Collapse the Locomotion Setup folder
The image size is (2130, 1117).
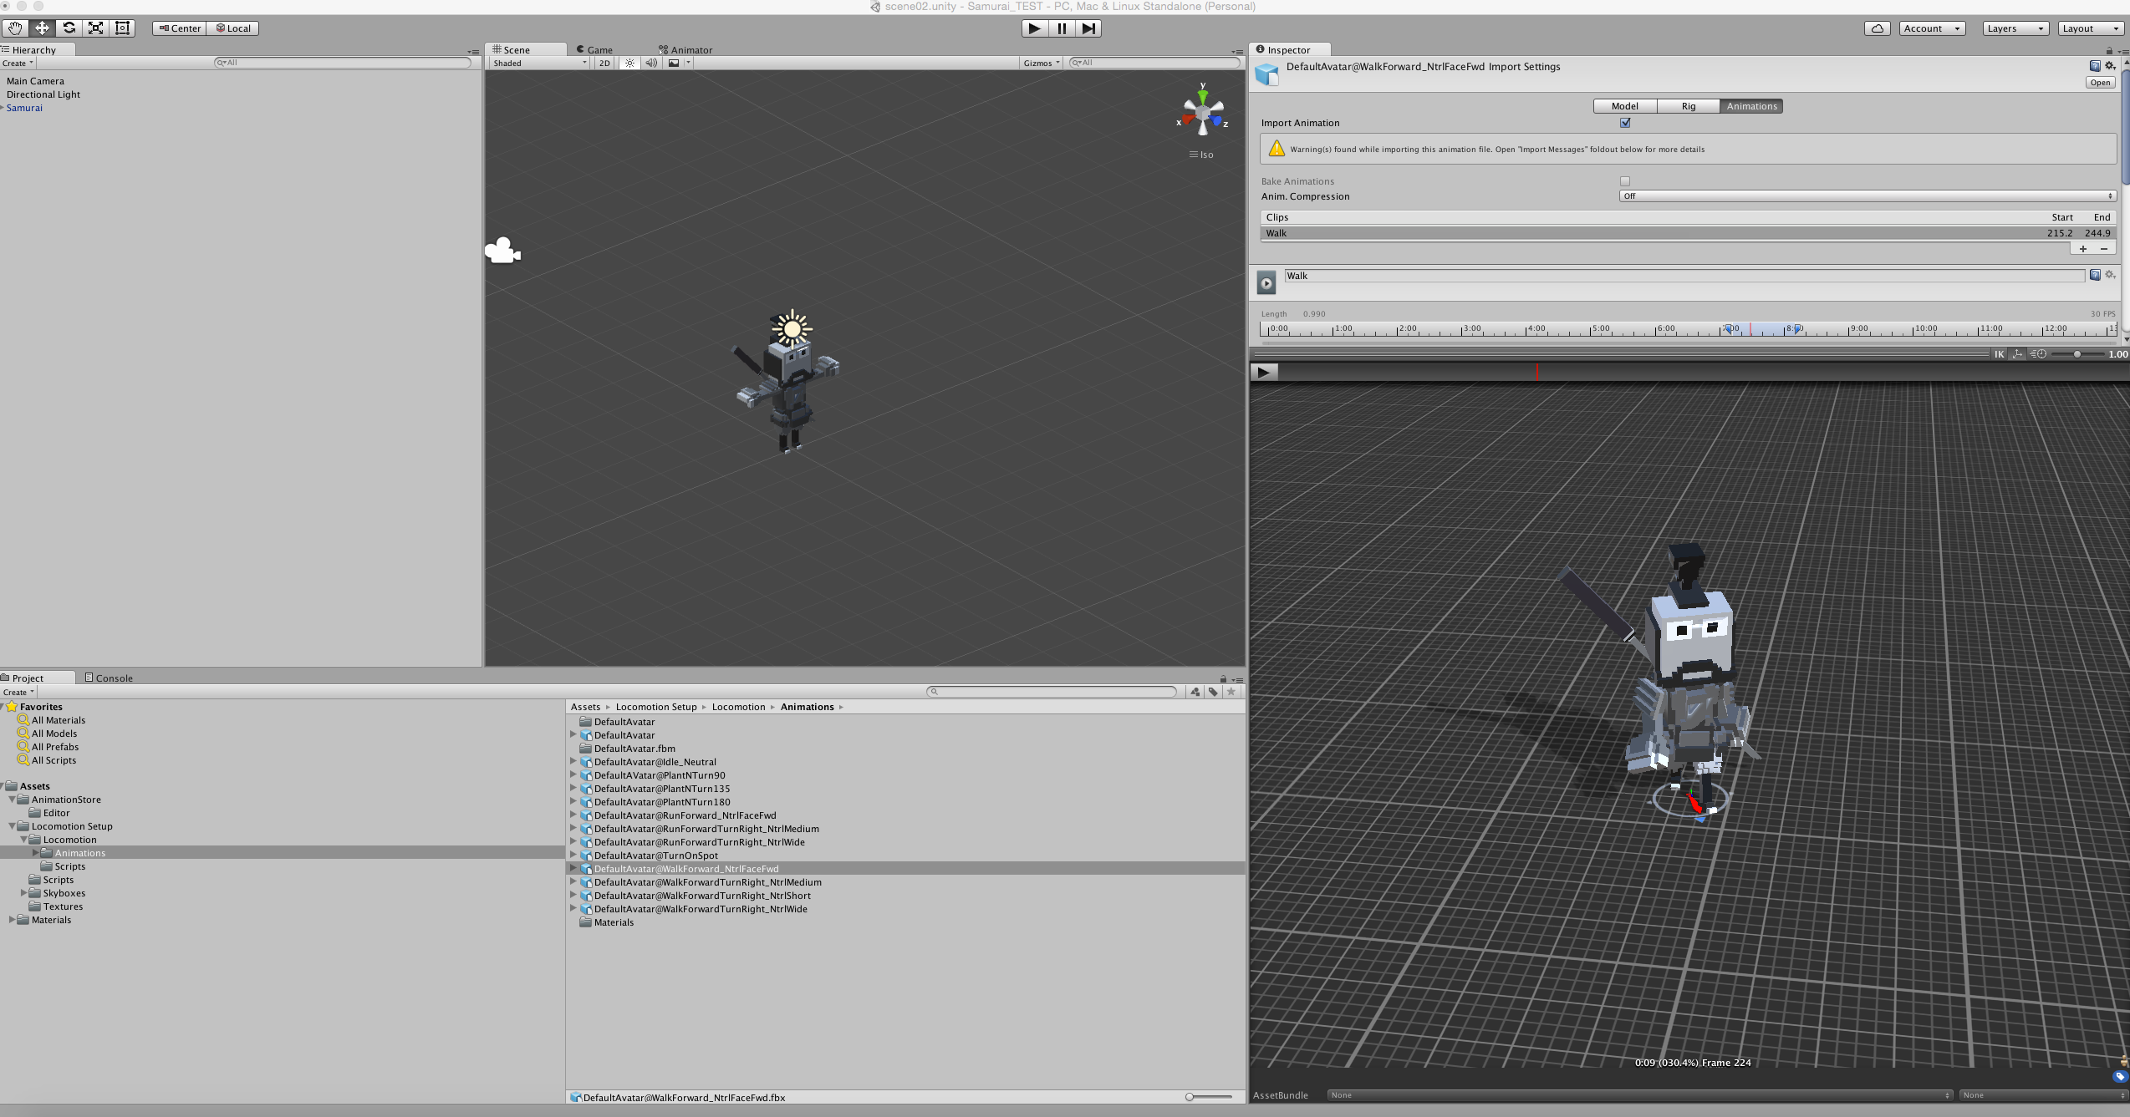14,826
